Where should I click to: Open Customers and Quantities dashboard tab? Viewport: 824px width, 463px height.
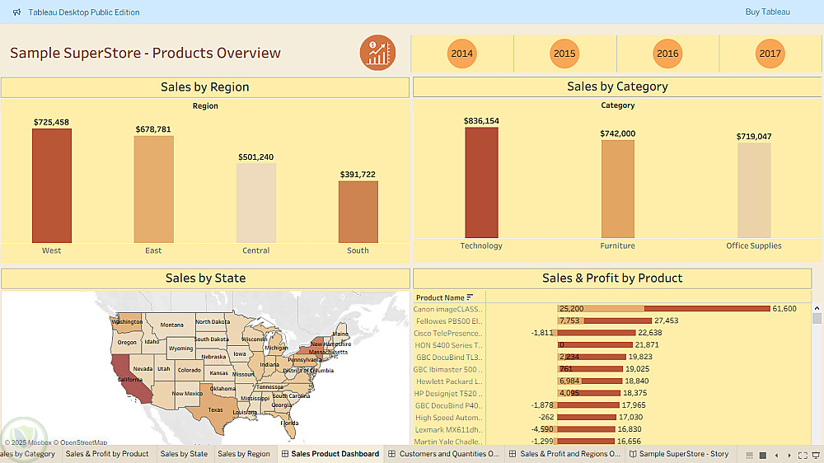444,454
